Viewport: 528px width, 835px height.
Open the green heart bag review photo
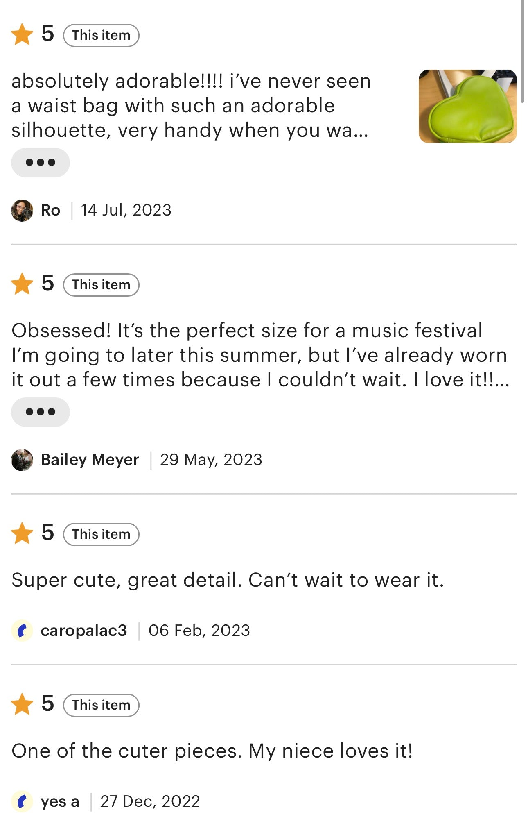pos(467,107)
